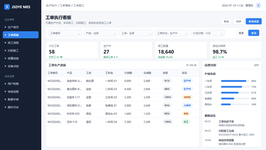
Task: Click the 95% progress pill
Action: (167, 113)
